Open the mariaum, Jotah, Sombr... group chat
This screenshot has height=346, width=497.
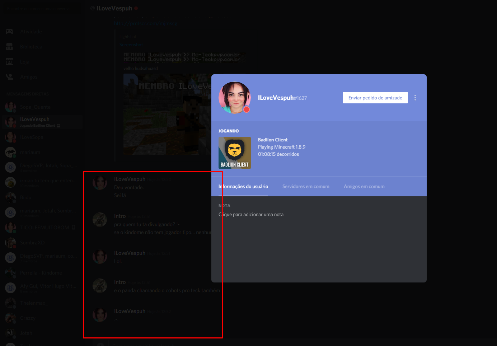42,212
